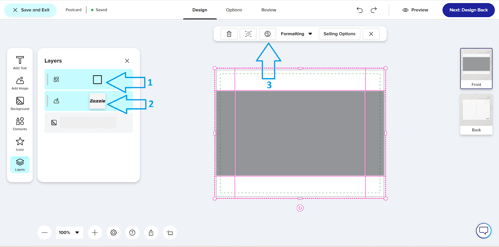499x247 pixels.
Task: Click the undo arrow
Action: [360, 10]
